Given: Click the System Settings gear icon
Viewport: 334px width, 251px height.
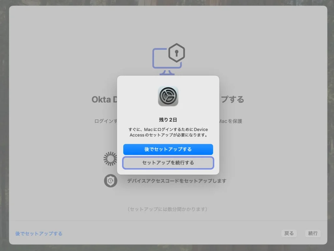Looking at the screenshot, I should (x=168, y=96).
